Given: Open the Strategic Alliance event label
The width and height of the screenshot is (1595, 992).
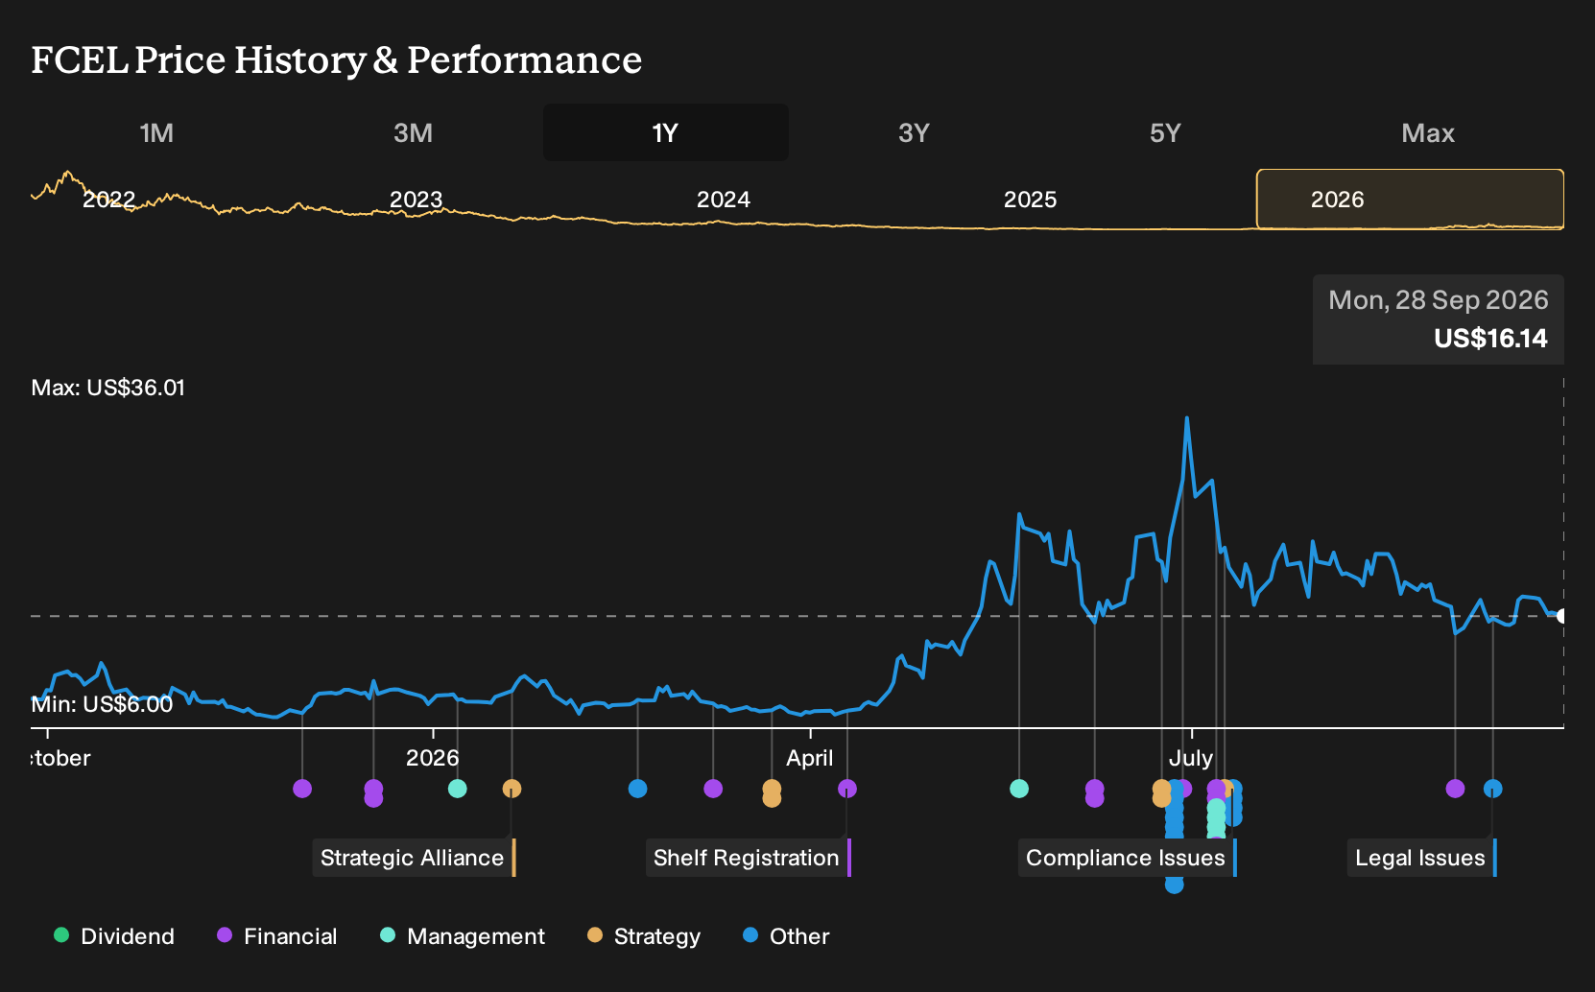Looking at the screenshot, I should coord(414,858).
